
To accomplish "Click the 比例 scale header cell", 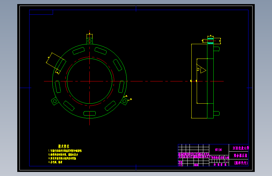I will (227, 158).
